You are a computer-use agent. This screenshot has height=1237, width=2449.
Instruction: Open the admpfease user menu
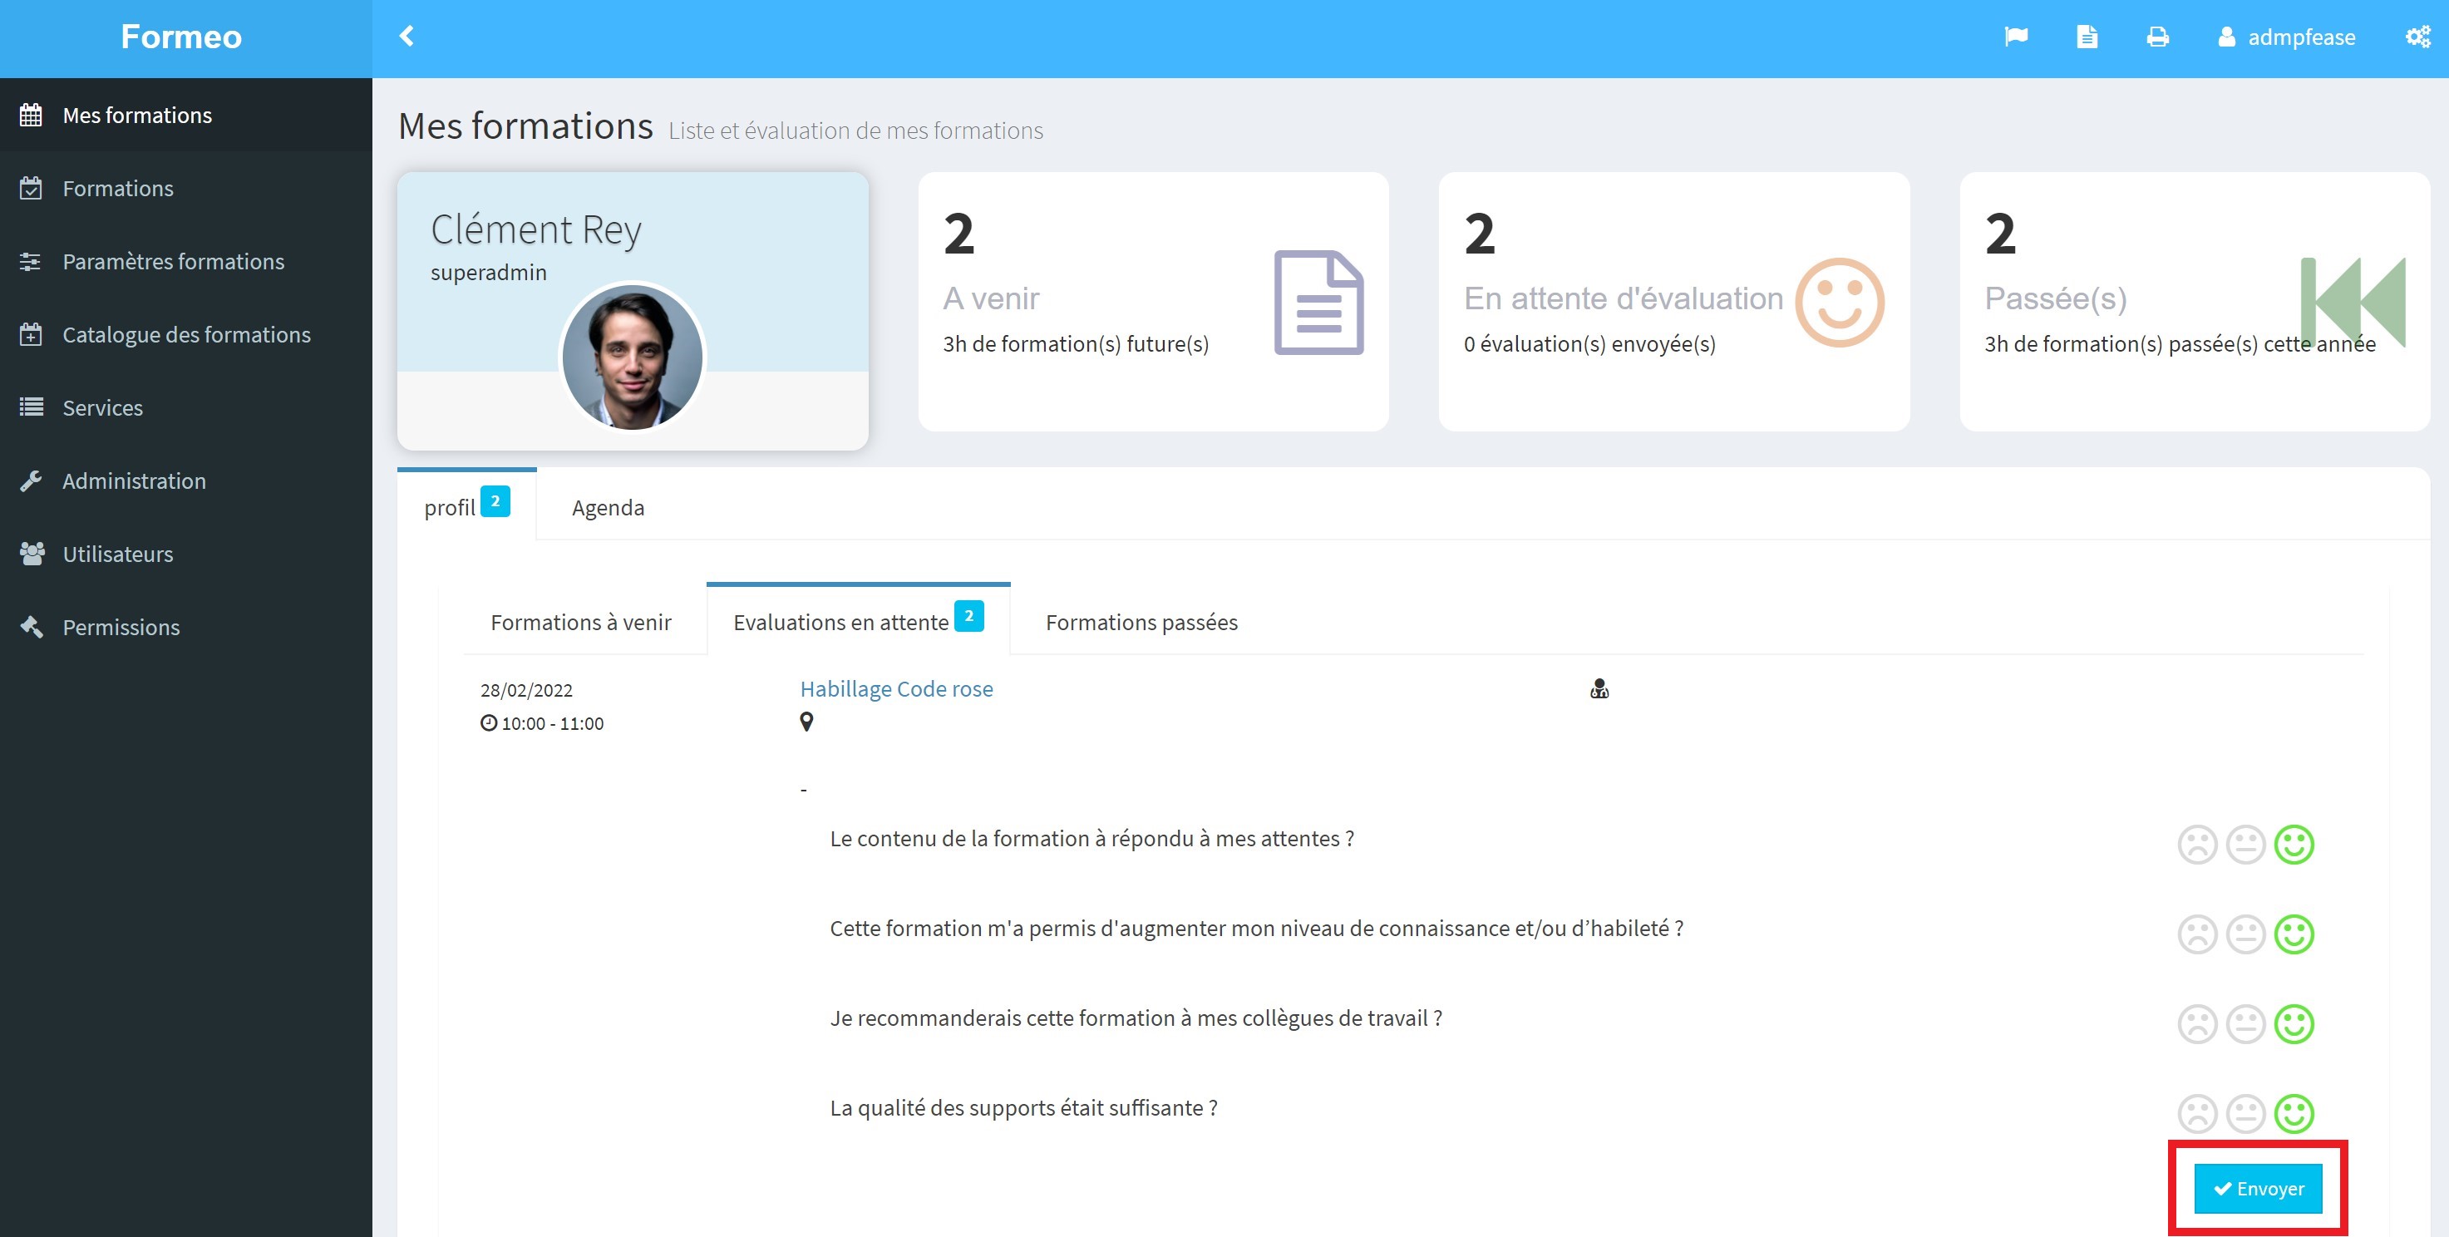2286,37
